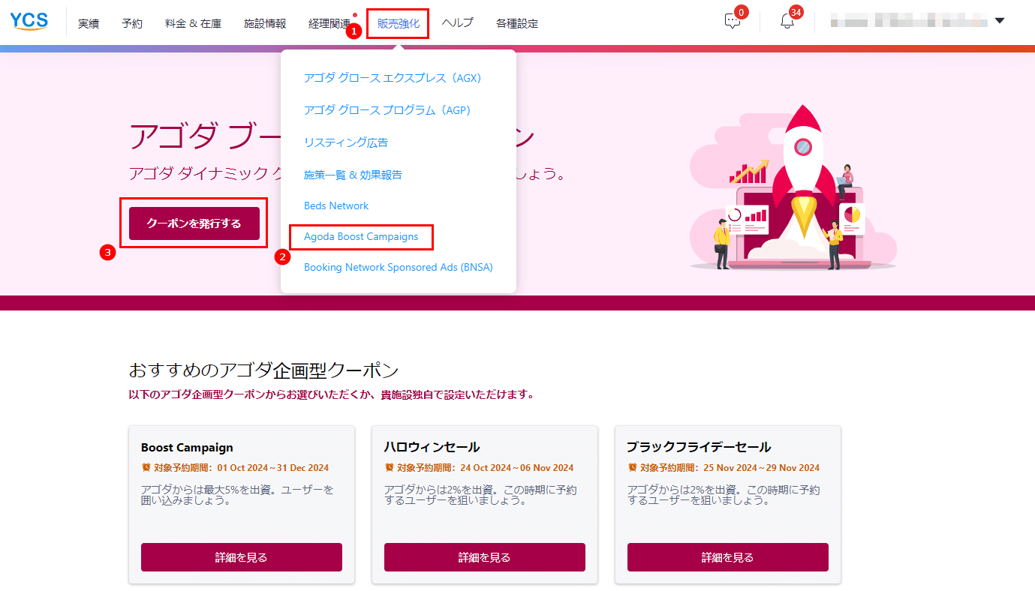Click the YCS logo
Screen dimensions: 1035x591
click(29, 22)
